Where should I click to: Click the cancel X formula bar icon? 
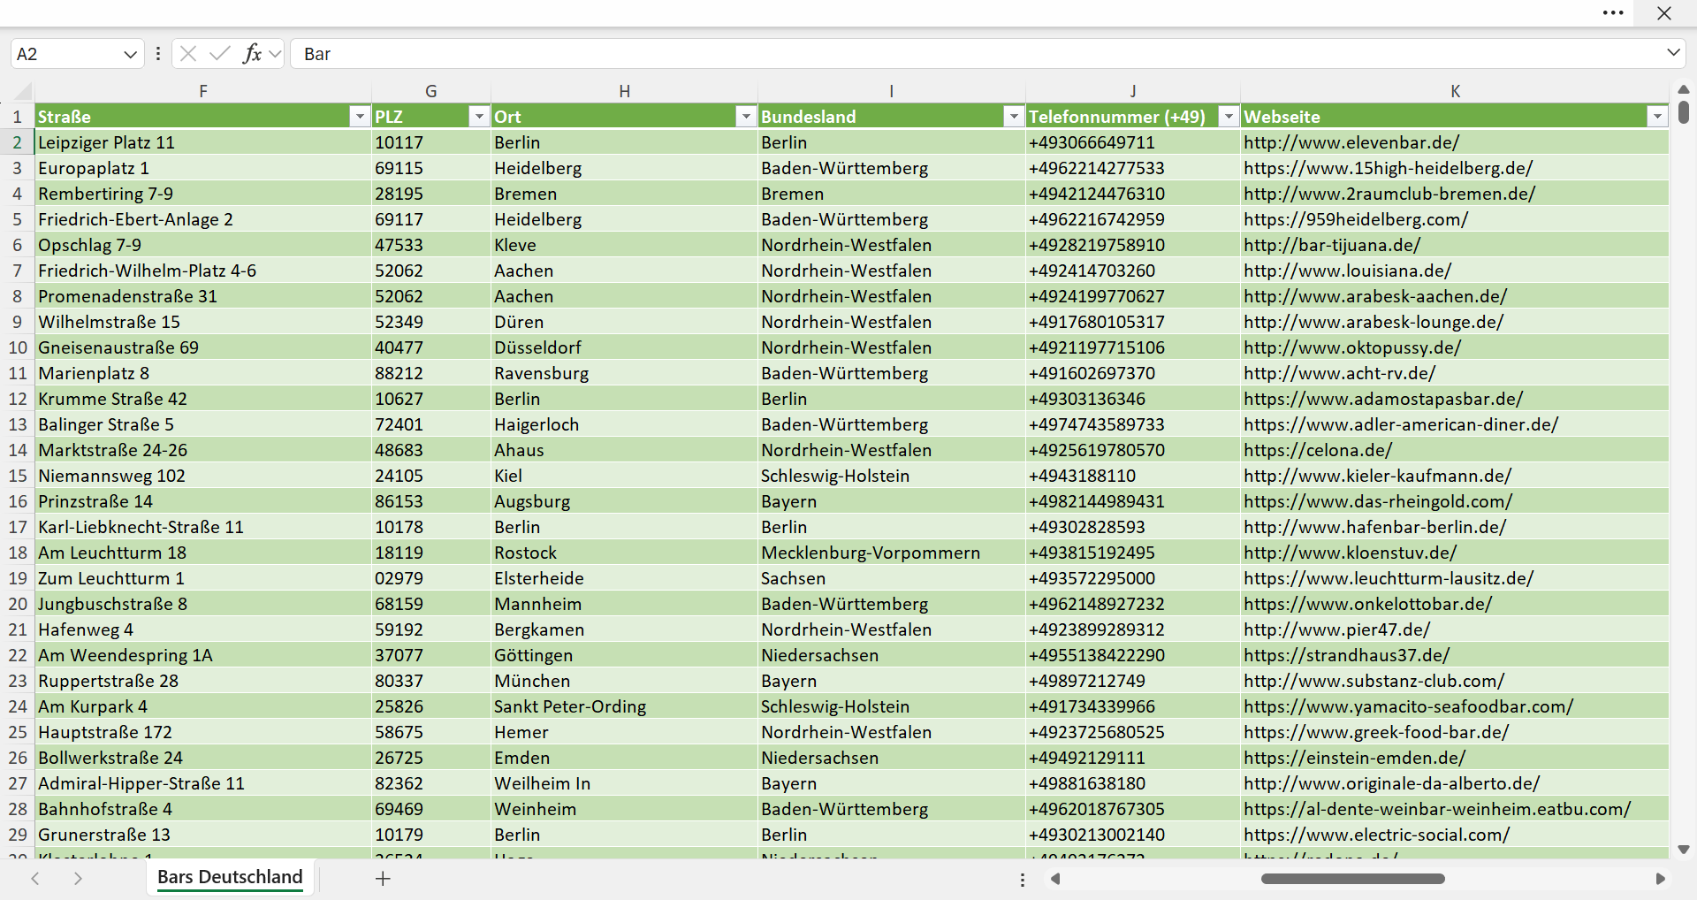coord(187,54)
